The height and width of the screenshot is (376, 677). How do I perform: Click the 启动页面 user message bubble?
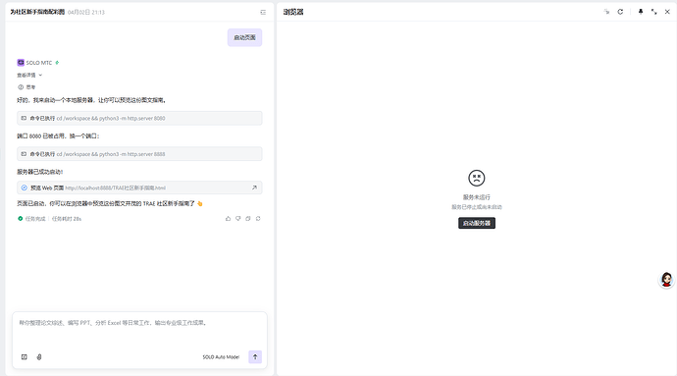245,37
